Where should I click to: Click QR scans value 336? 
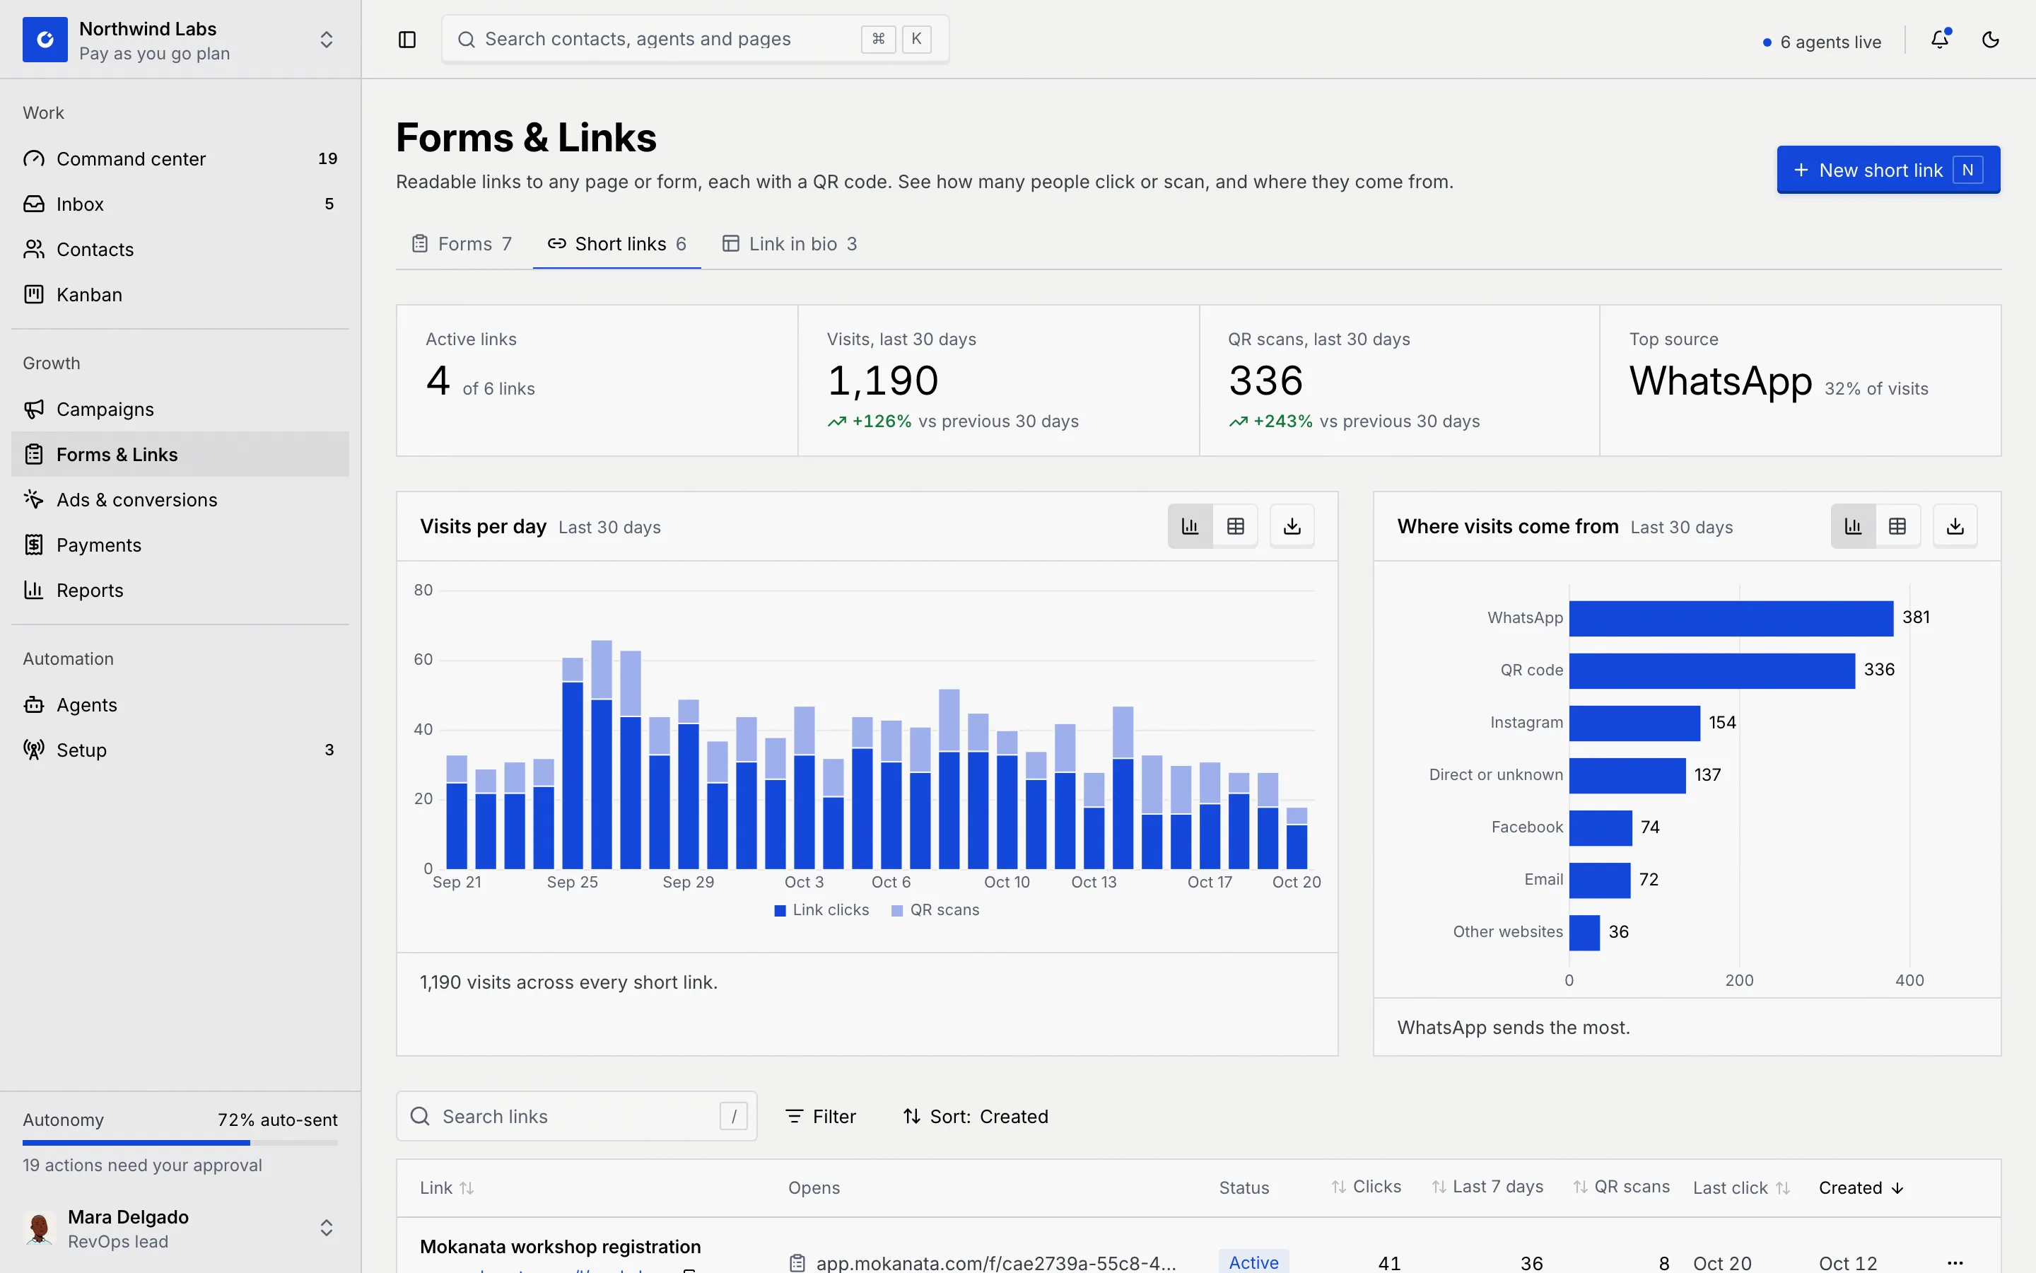coord(1265,380)
